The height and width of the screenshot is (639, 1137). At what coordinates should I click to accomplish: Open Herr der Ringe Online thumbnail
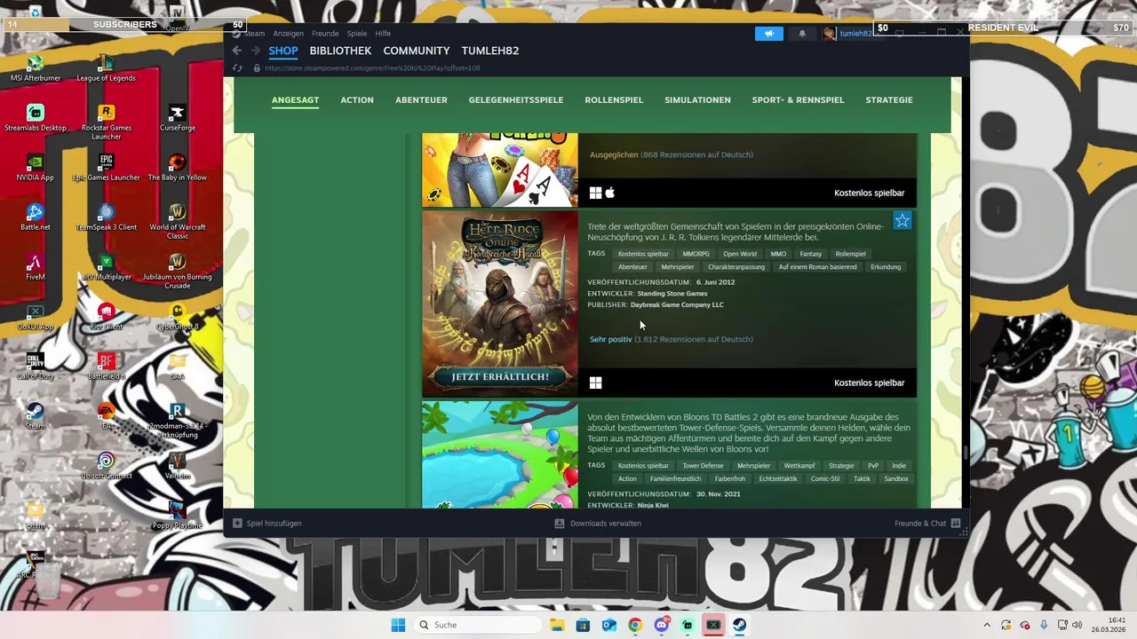499,304
